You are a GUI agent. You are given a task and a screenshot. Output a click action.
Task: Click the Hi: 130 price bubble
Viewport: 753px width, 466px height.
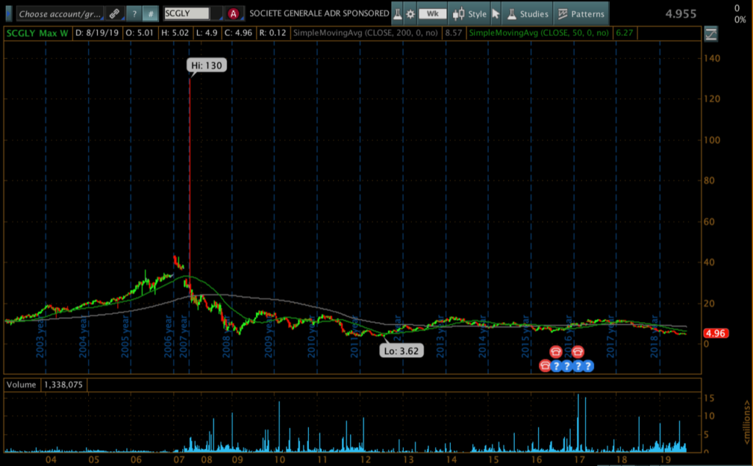pyautogui.click(x=207, y=65)
